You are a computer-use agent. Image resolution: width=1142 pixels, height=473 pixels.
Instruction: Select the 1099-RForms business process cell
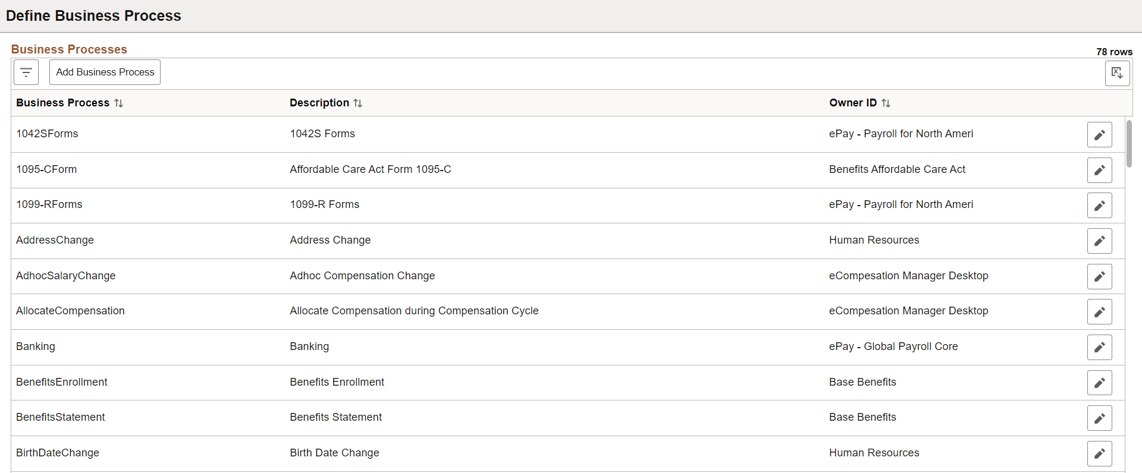click(49, 204)
